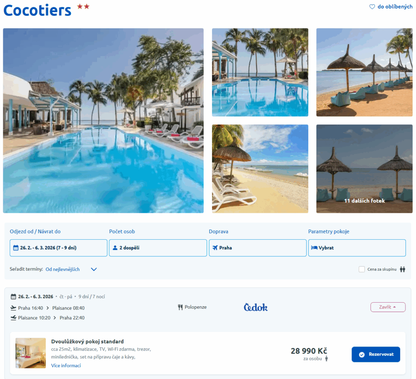Click the standard room thumbnail image
The image size is (416, 379).
pyautogui.click(x=30, y=353)
